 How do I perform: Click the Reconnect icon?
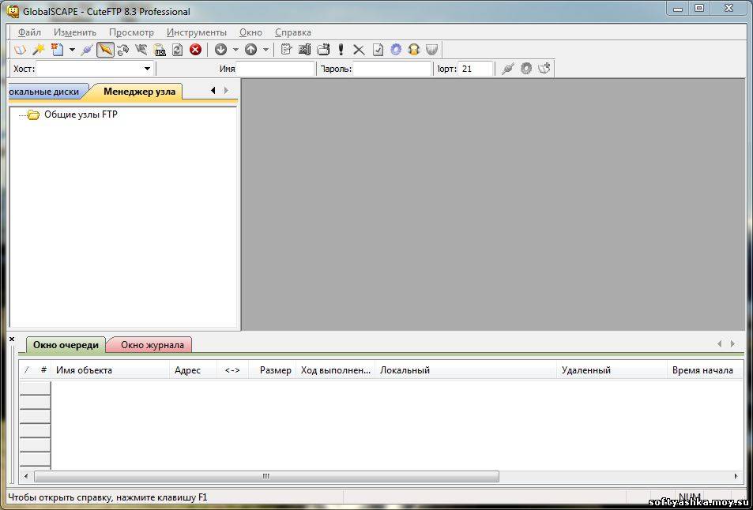coord(123,50)
